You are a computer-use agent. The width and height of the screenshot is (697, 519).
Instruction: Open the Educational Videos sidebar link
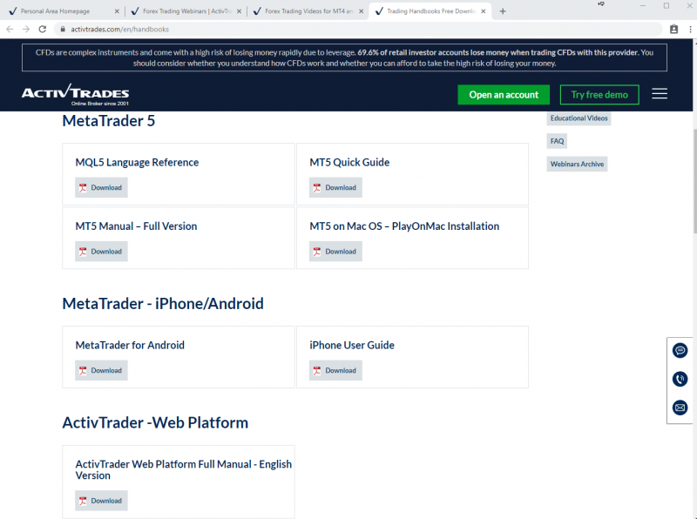point(579,118)
